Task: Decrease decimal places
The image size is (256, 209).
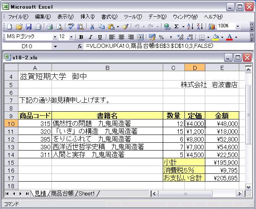Action: (190, 37)
